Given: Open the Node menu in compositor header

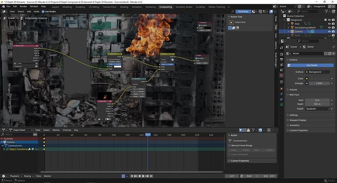Looking at the screenshot, I should tap(36, 11).
